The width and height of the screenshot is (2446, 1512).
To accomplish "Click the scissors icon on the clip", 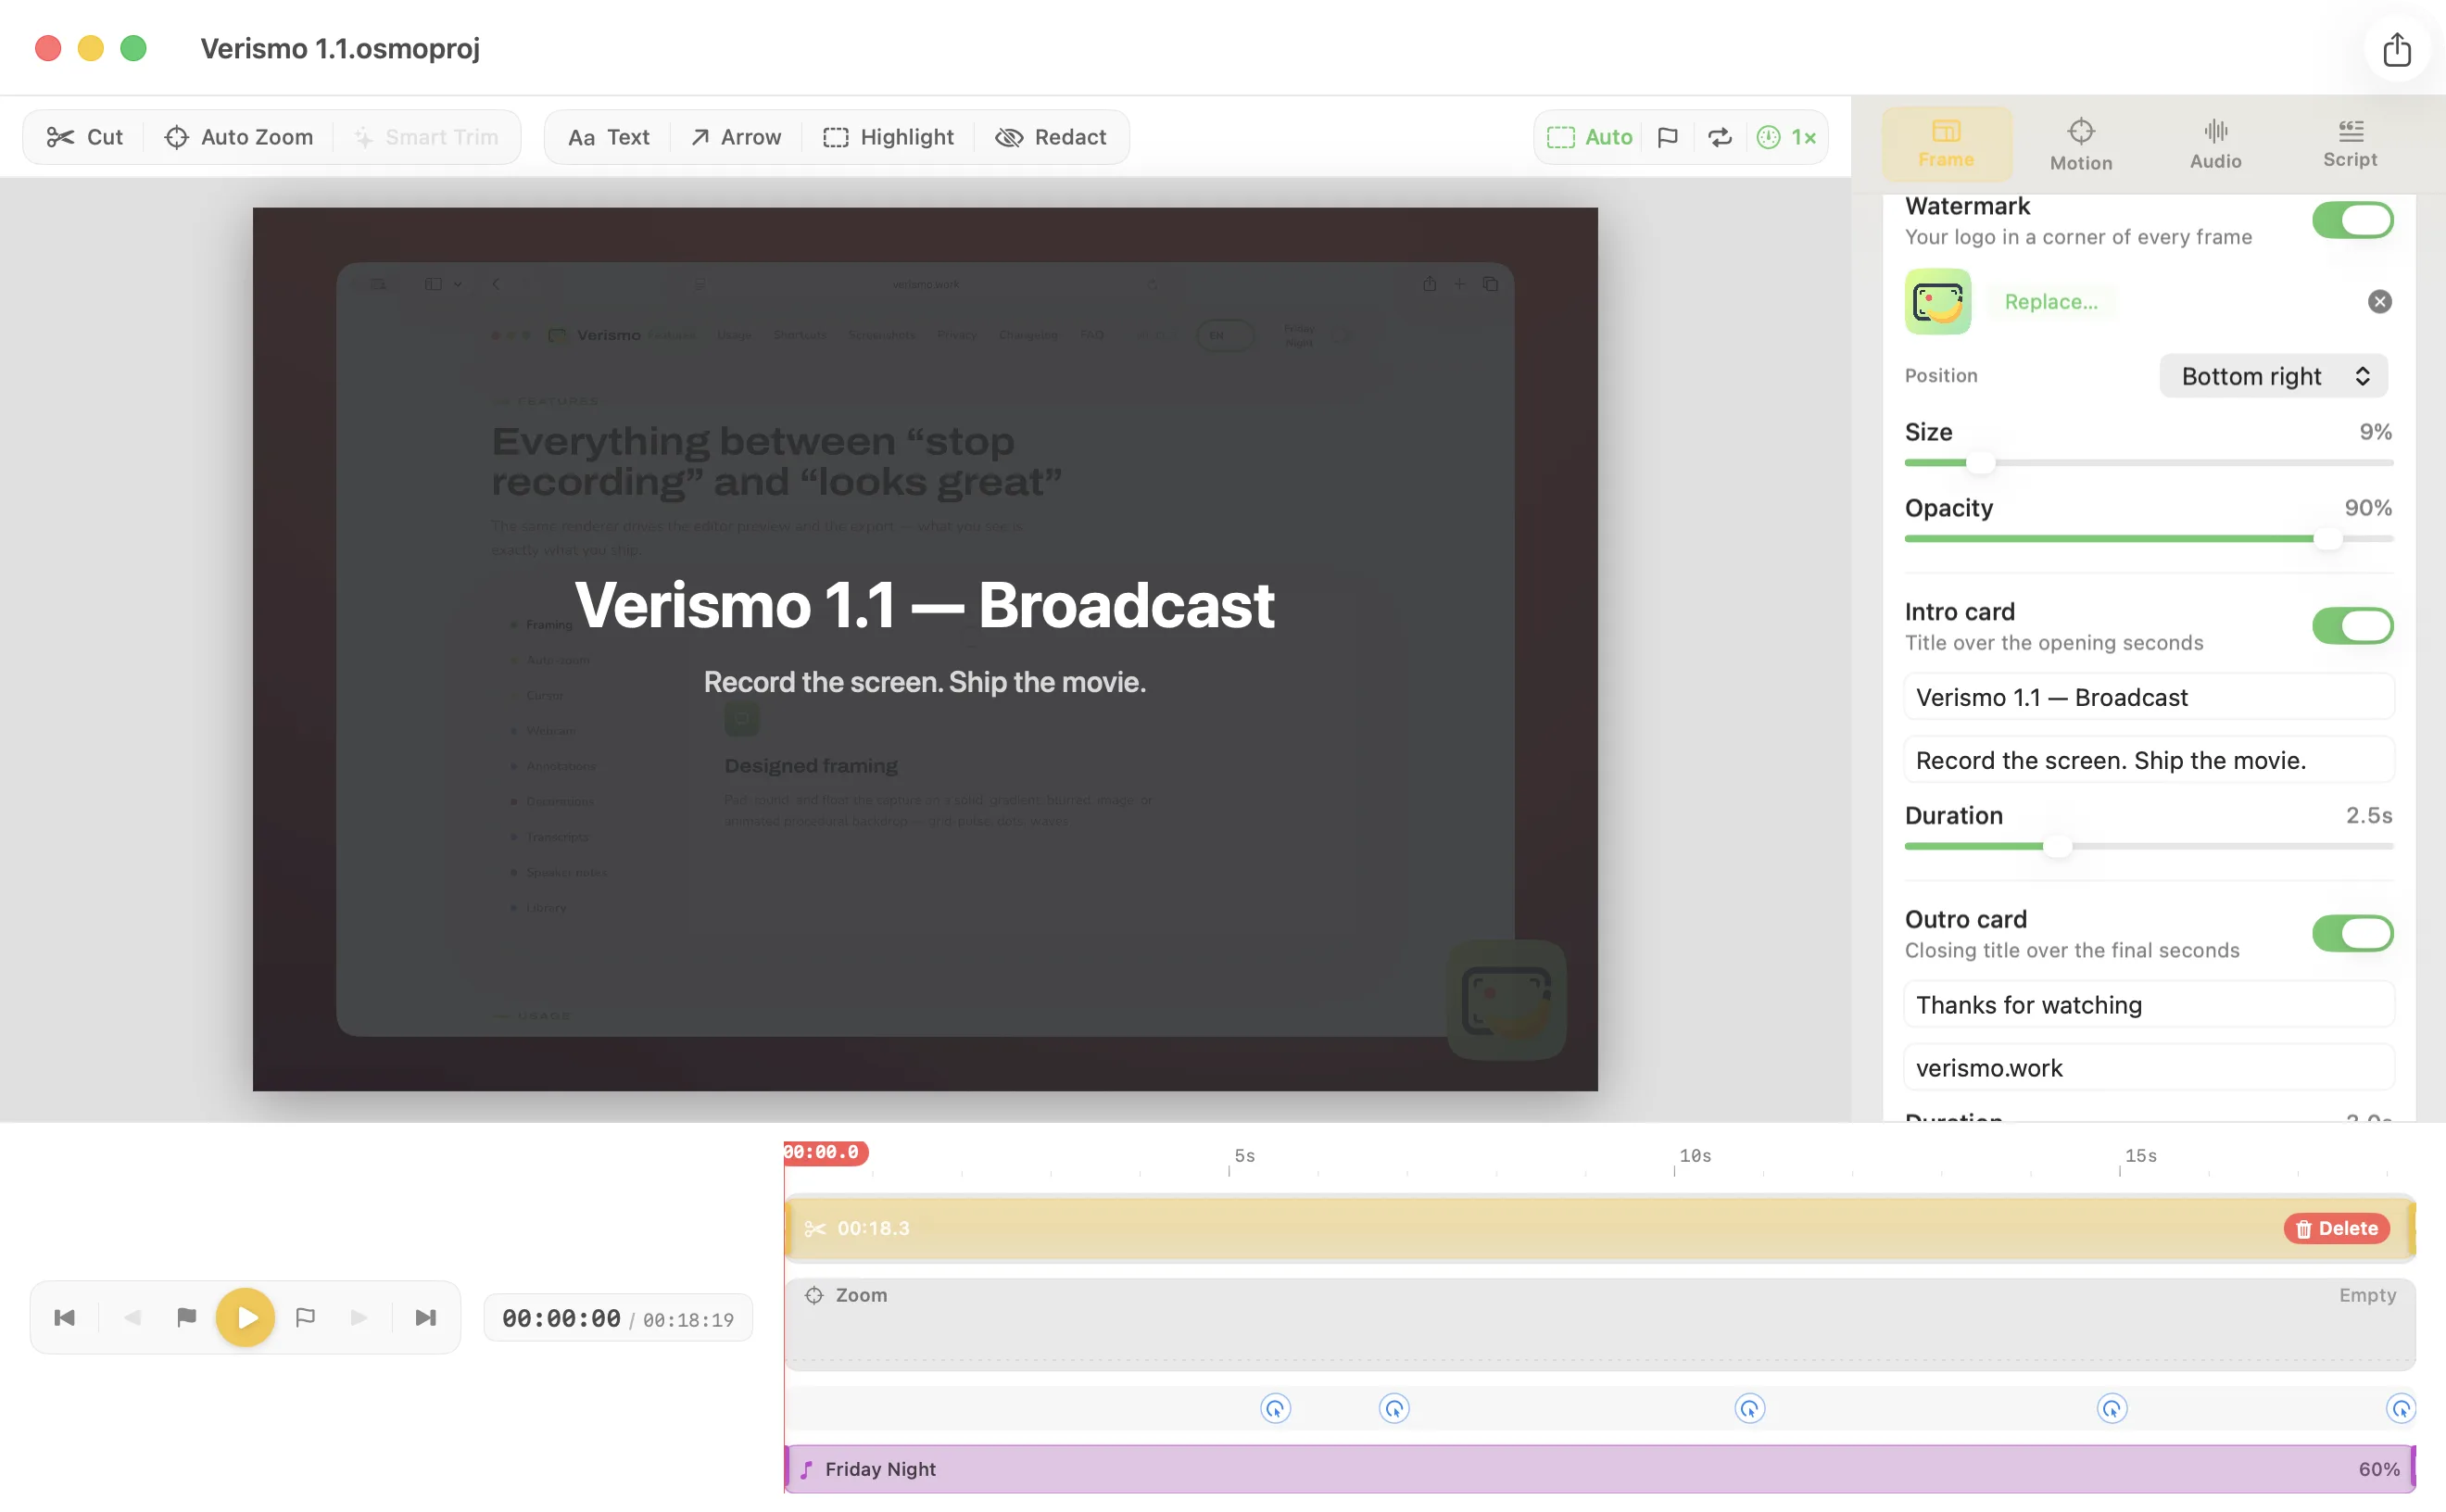I will pos(815,1228).
